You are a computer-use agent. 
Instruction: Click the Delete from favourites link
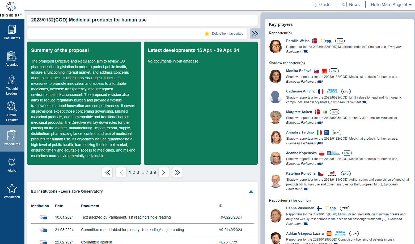[x=228, y=34]
